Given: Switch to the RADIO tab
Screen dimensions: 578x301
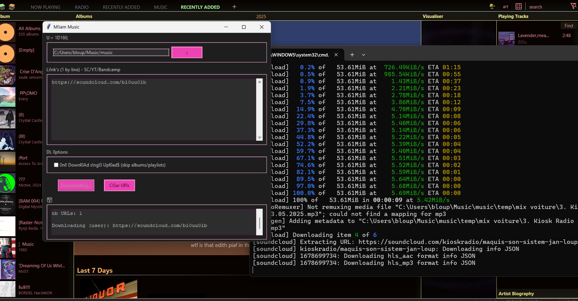Looking at the screenshot, I should [82, 7].
